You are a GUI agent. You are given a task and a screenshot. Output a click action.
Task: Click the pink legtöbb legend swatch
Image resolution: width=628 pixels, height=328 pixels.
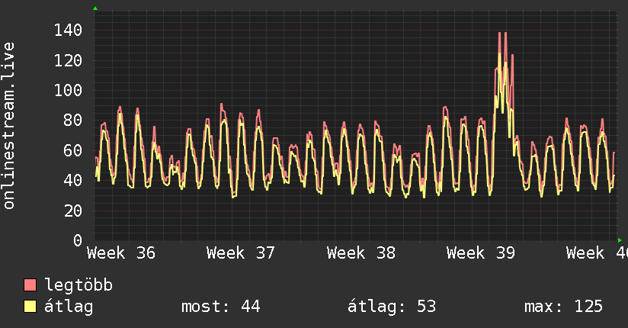(x=30, y=285)
